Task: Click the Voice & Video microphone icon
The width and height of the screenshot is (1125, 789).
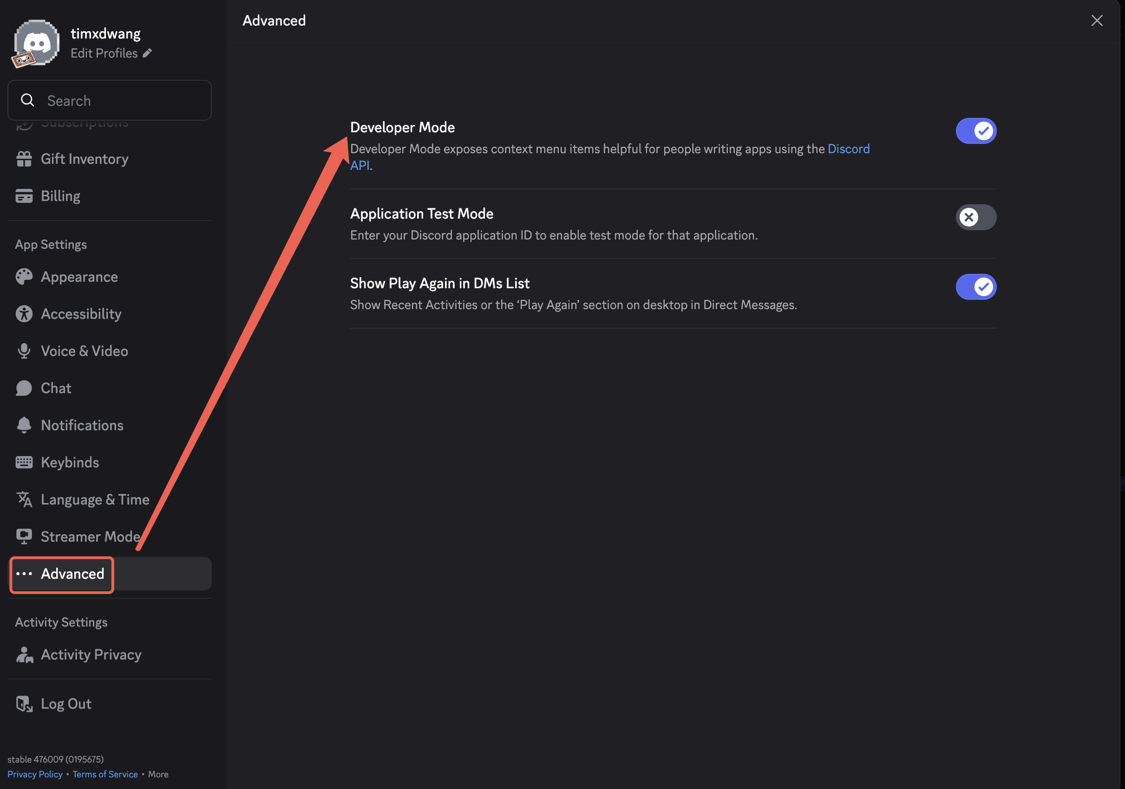Action: pyautogui.click(x=24, y=351)
